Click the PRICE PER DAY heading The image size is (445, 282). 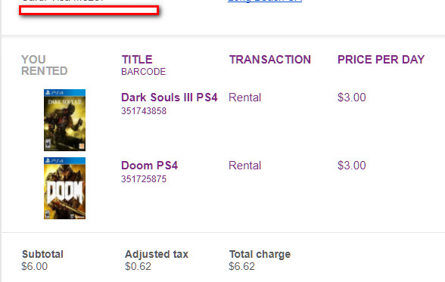(381, 60)
